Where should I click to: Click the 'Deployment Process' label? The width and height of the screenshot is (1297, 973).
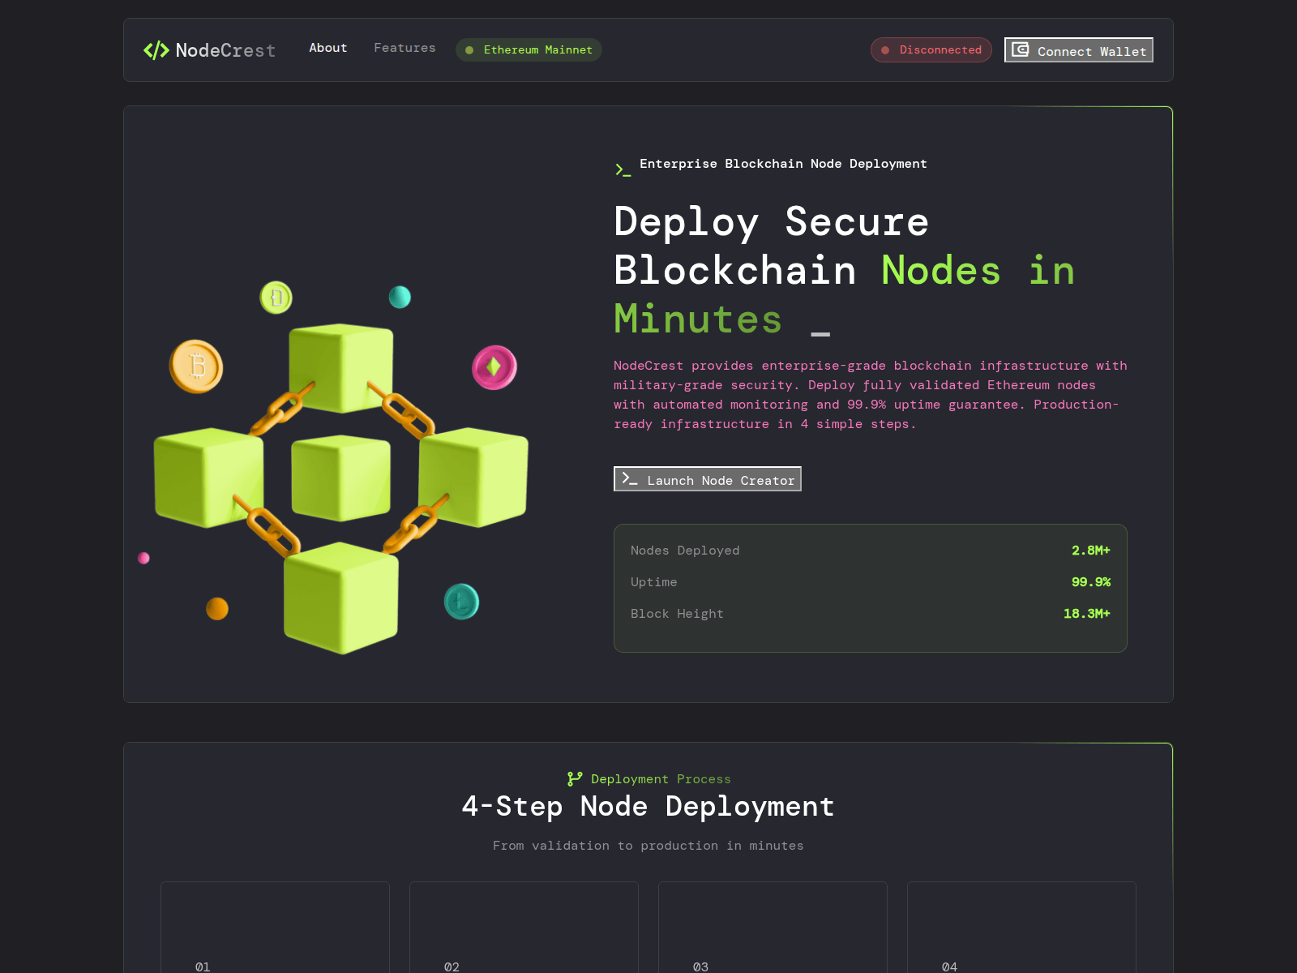(x=661, y=779)
